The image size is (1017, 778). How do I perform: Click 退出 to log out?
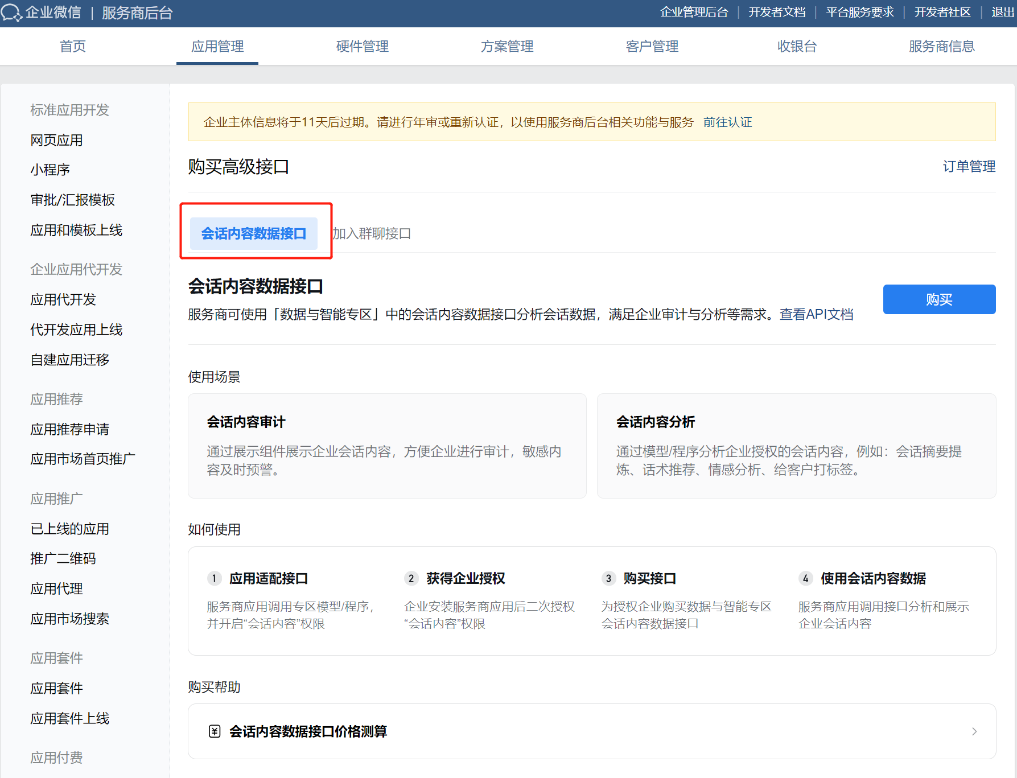(x=1002, y=13)
